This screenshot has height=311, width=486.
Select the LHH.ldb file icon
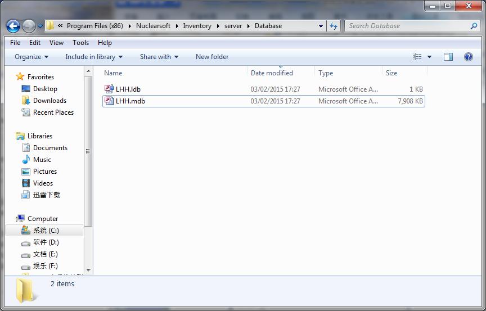pyautogui.click(x=109, y=89)
